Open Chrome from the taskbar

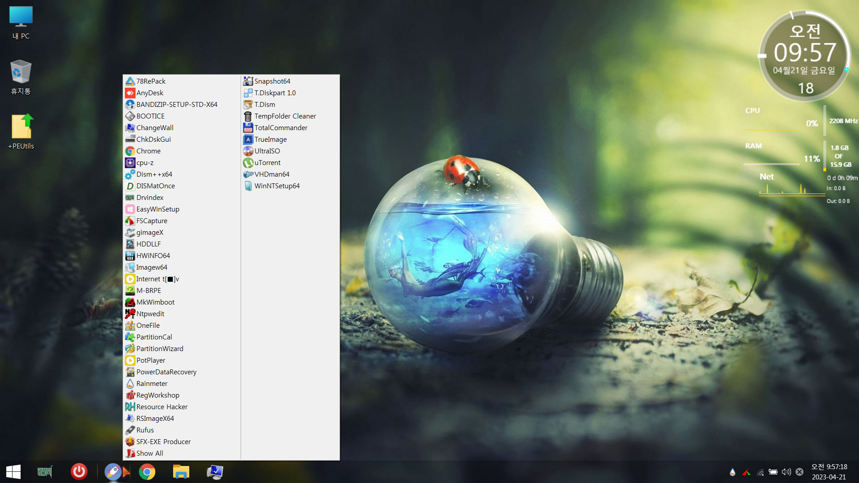(147, 471)
